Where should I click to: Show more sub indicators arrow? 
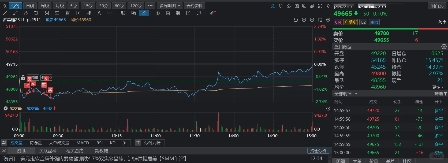[x=124, y=143]
